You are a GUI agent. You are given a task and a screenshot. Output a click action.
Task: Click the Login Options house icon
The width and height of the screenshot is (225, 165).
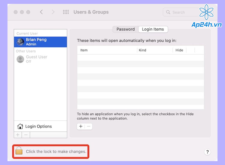coord(20,126)
